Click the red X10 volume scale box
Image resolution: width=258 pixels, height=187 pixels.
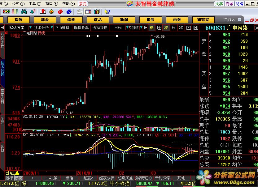click(17, 130)
